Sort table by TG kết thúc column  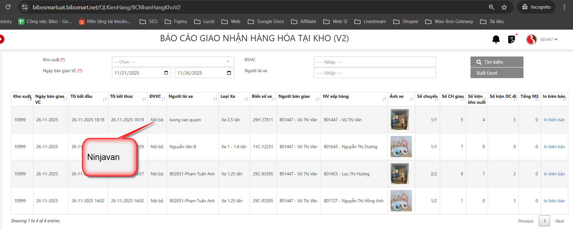128,99
